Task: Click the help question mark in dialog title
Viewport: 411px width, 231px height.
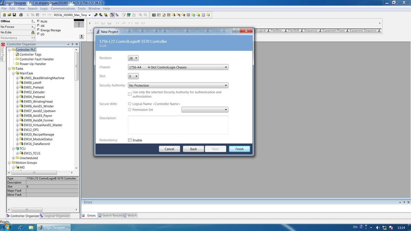Action: (236, 31)
